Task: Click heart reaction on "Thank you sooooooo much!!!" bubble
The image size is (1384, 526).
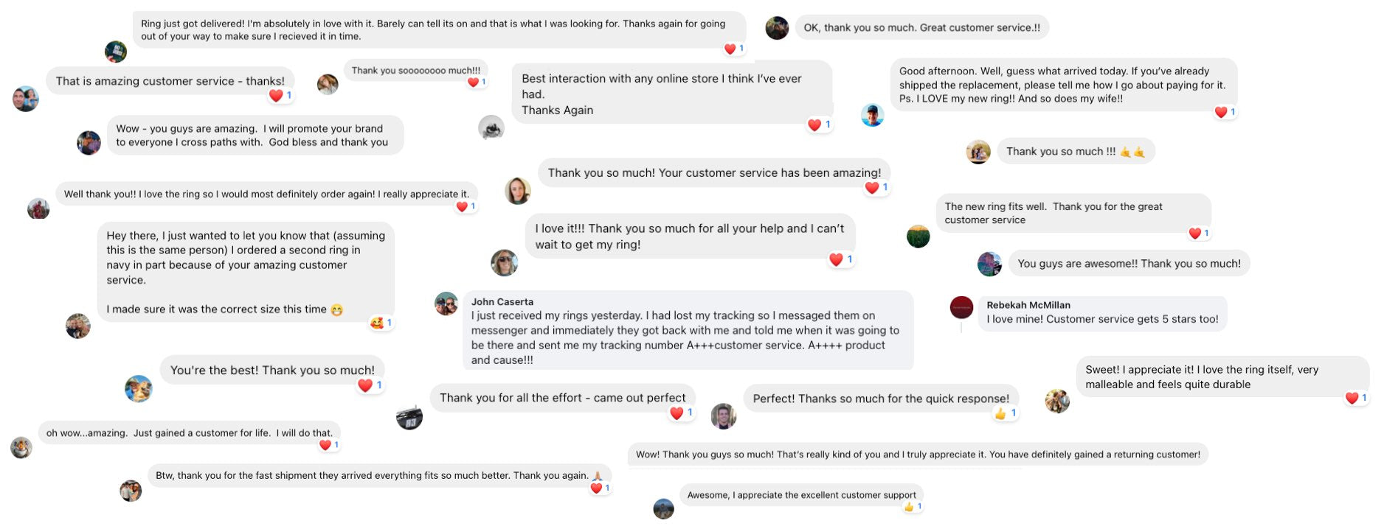Action: point(473,83)
